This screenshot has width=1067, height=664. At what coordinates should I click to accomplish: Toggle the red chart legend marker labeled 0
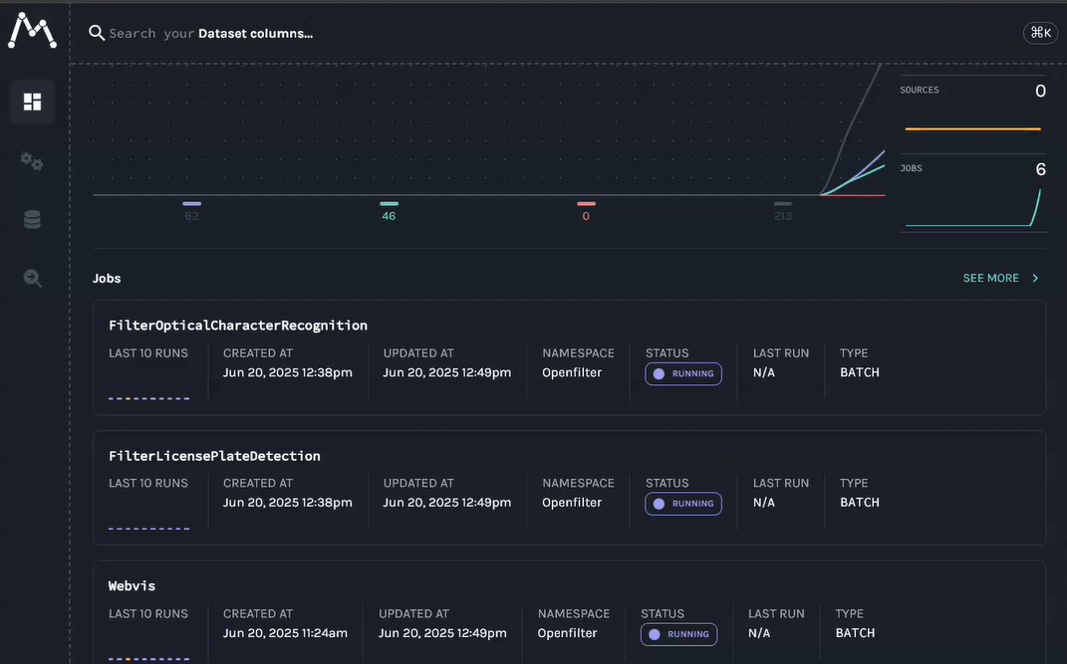[x=586, y=204]
